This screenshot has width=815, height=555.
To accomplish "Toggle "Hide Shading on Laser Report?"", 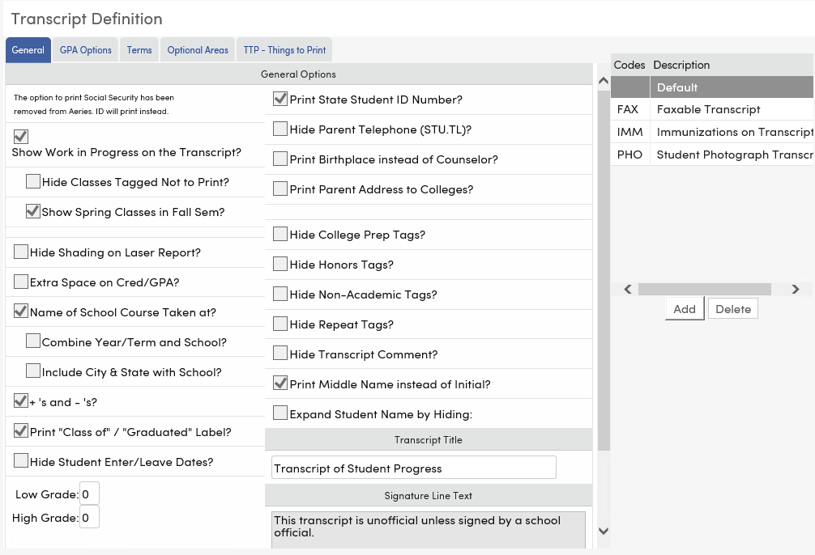I will tap(20, 251).
